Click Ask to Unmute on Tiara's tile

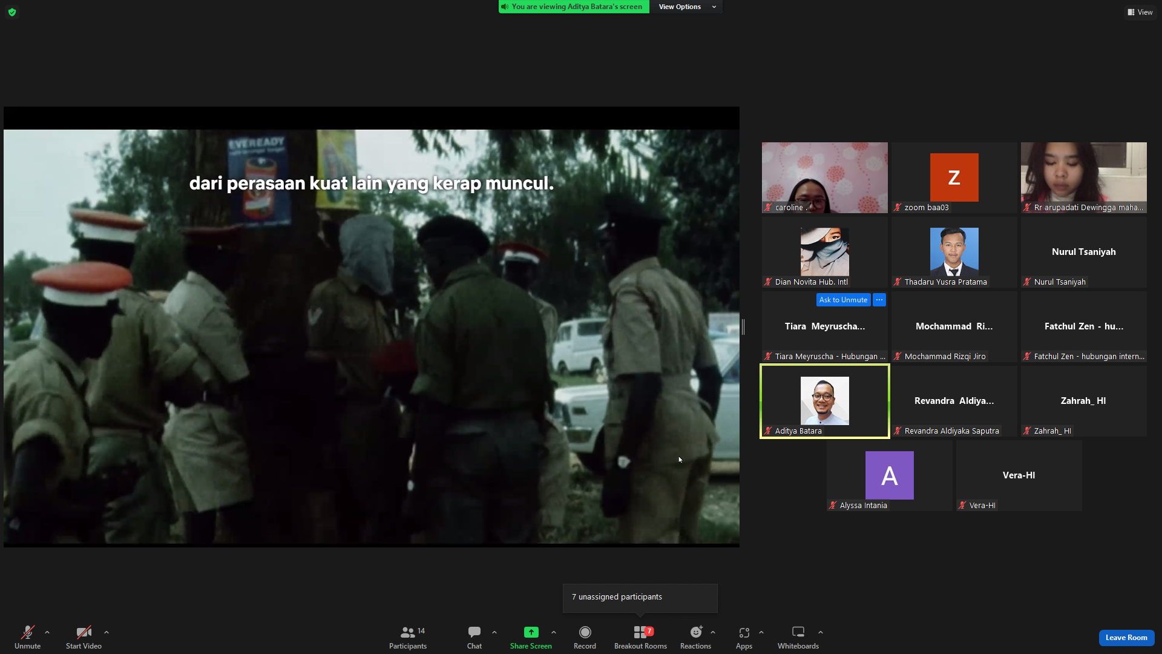pos(843,300)
